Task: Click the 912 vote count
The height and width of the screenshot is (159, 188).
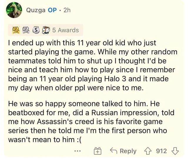Action: (x=161, y=151)
